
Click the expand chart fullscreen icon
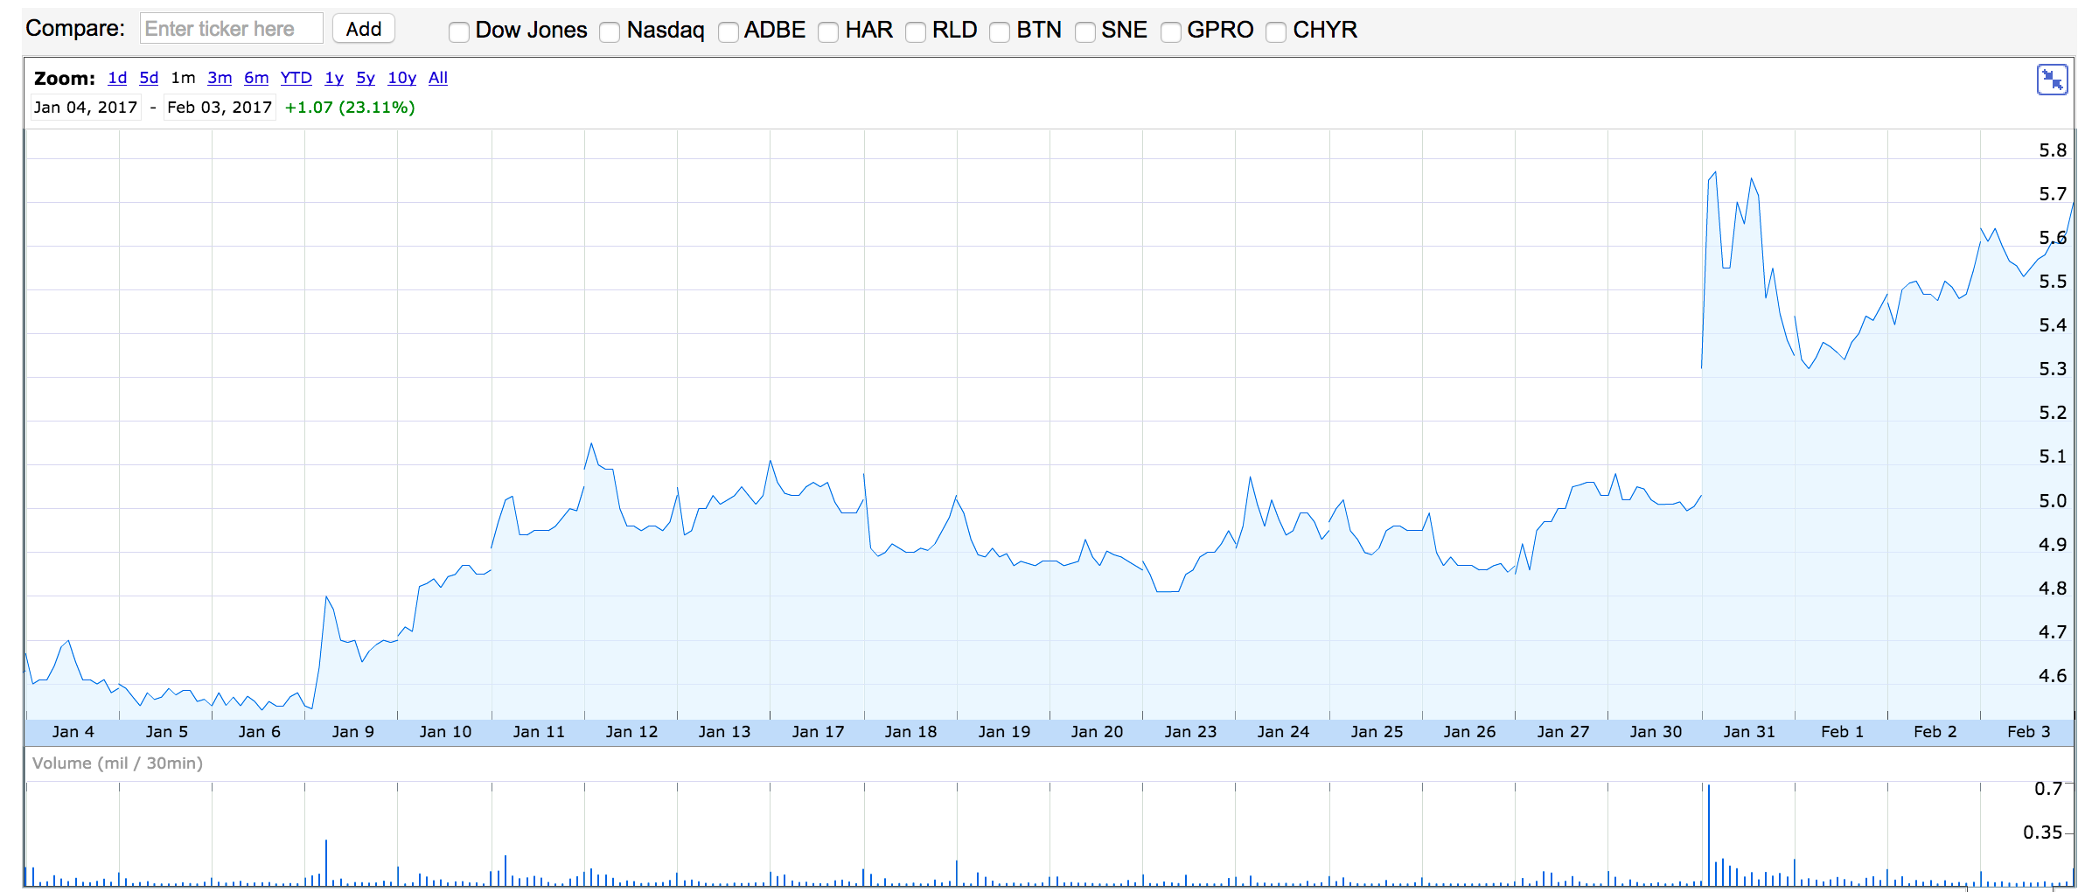coord(2051,80)
